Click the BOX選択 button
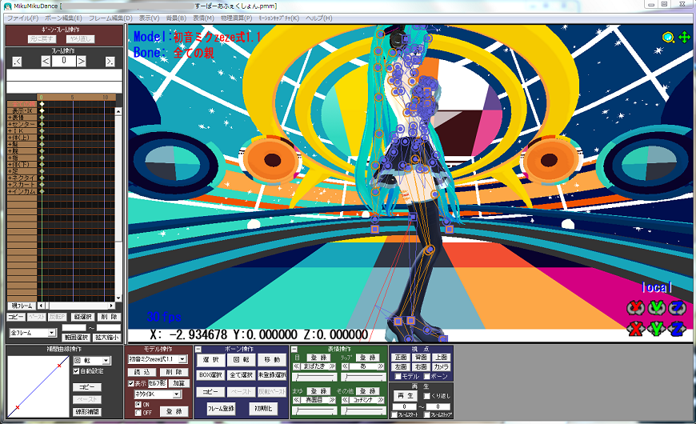This screenshot has height=424, width=696. (210, 375)
